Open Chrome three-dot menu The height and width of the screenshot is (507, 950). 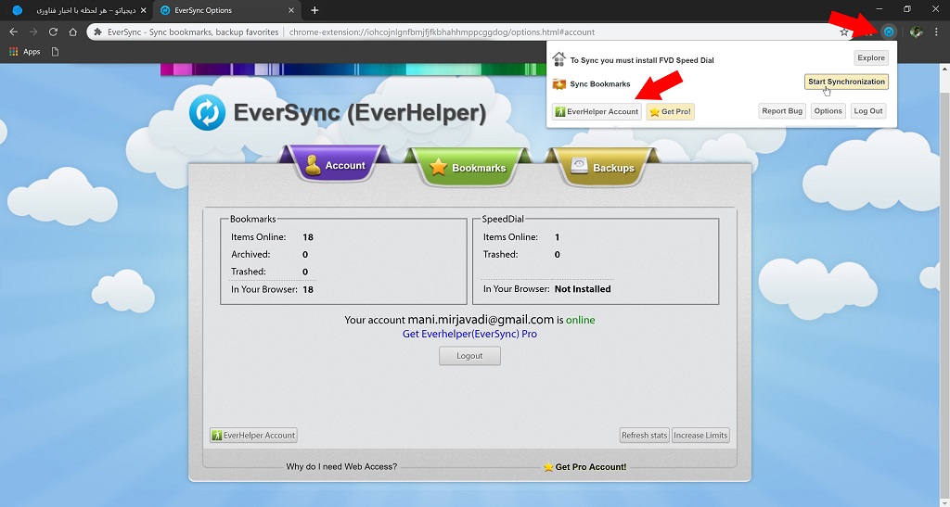[936, 32]
